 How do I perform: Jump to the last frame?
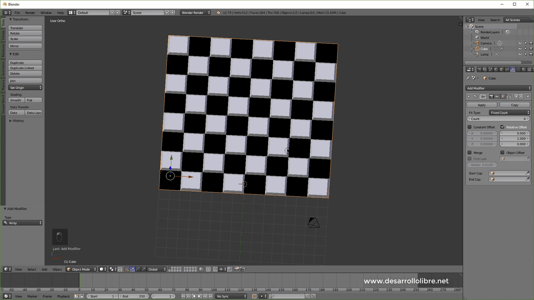click(x=211, y=296)
